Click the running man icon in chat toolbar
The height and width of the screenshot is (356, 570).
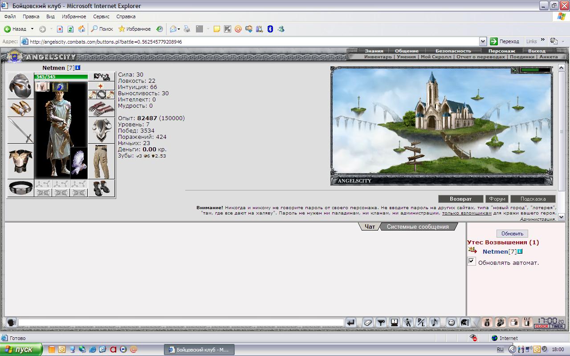point(408,323)
